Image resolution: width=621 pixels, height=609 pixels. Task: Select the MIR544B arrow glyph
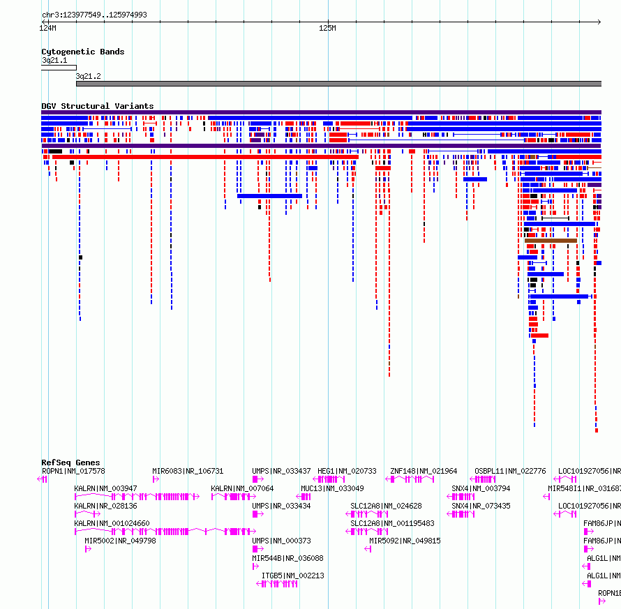(x=255, y=566)
